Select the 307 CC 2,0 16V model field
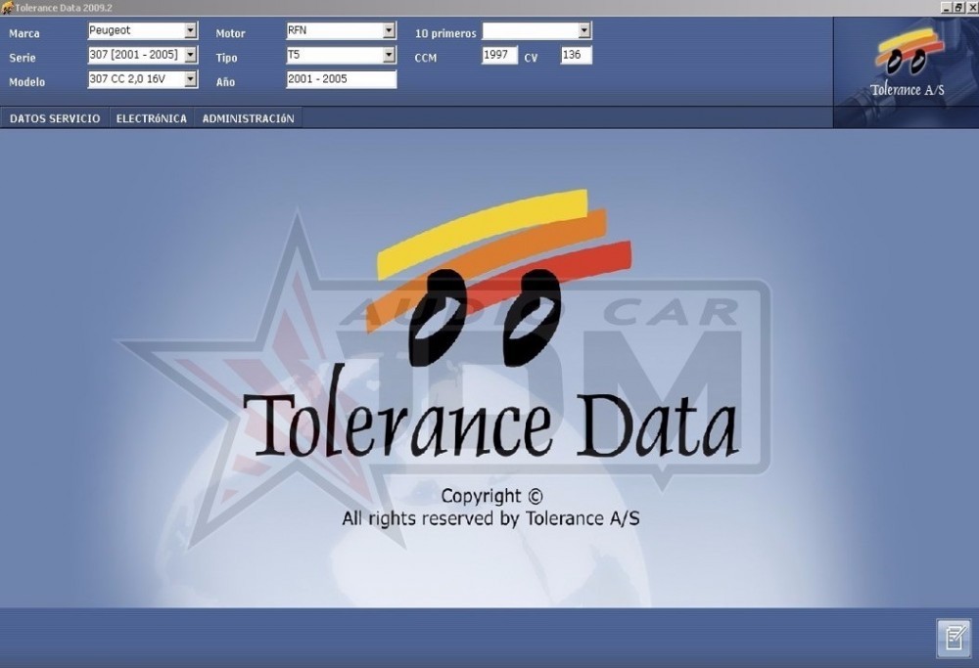The height and width of the screenshot is (668, 979). click(x=142, y=79)
